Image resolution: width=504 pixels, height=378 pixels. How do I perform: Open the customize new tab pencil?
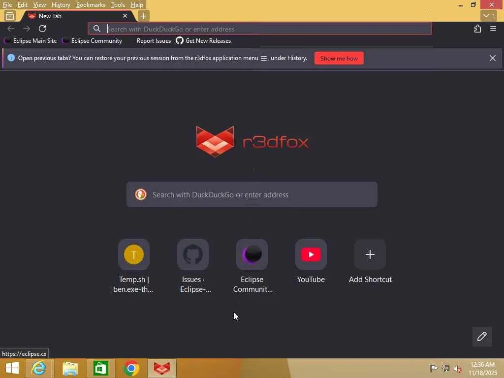pos(482,337)
